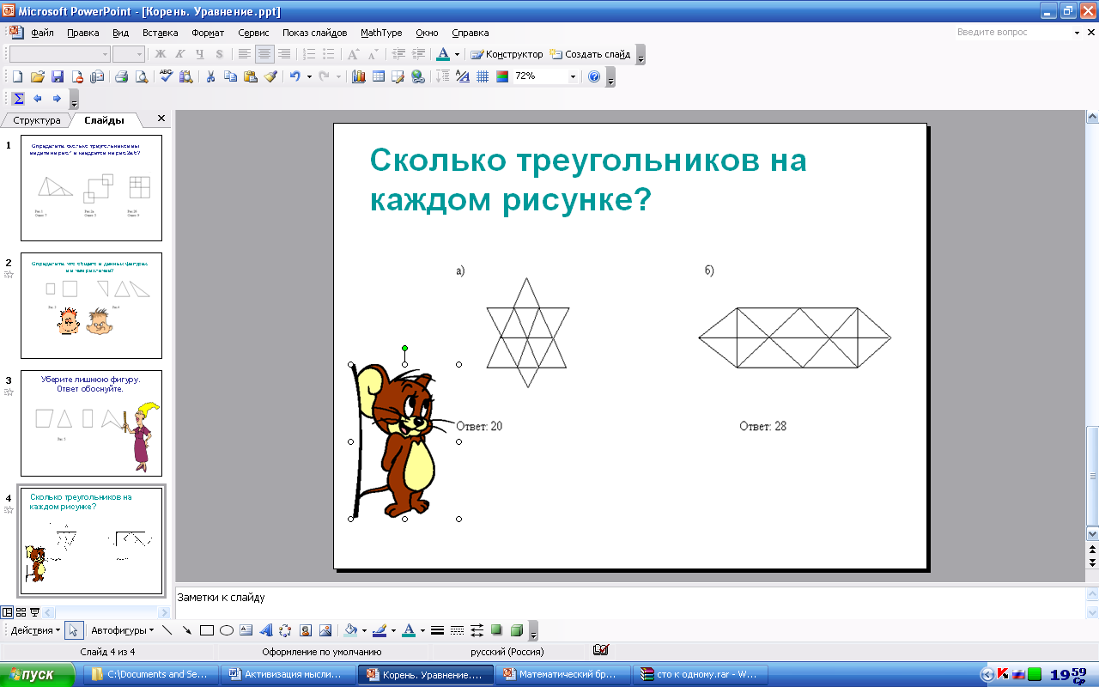Open the dash style options
This screenshot has height=687, width=1099.
click(457, 630)
